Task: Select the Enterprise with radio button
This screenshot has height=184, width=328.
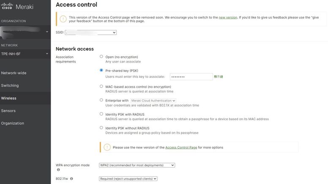Action: click(x=101, y=100)
